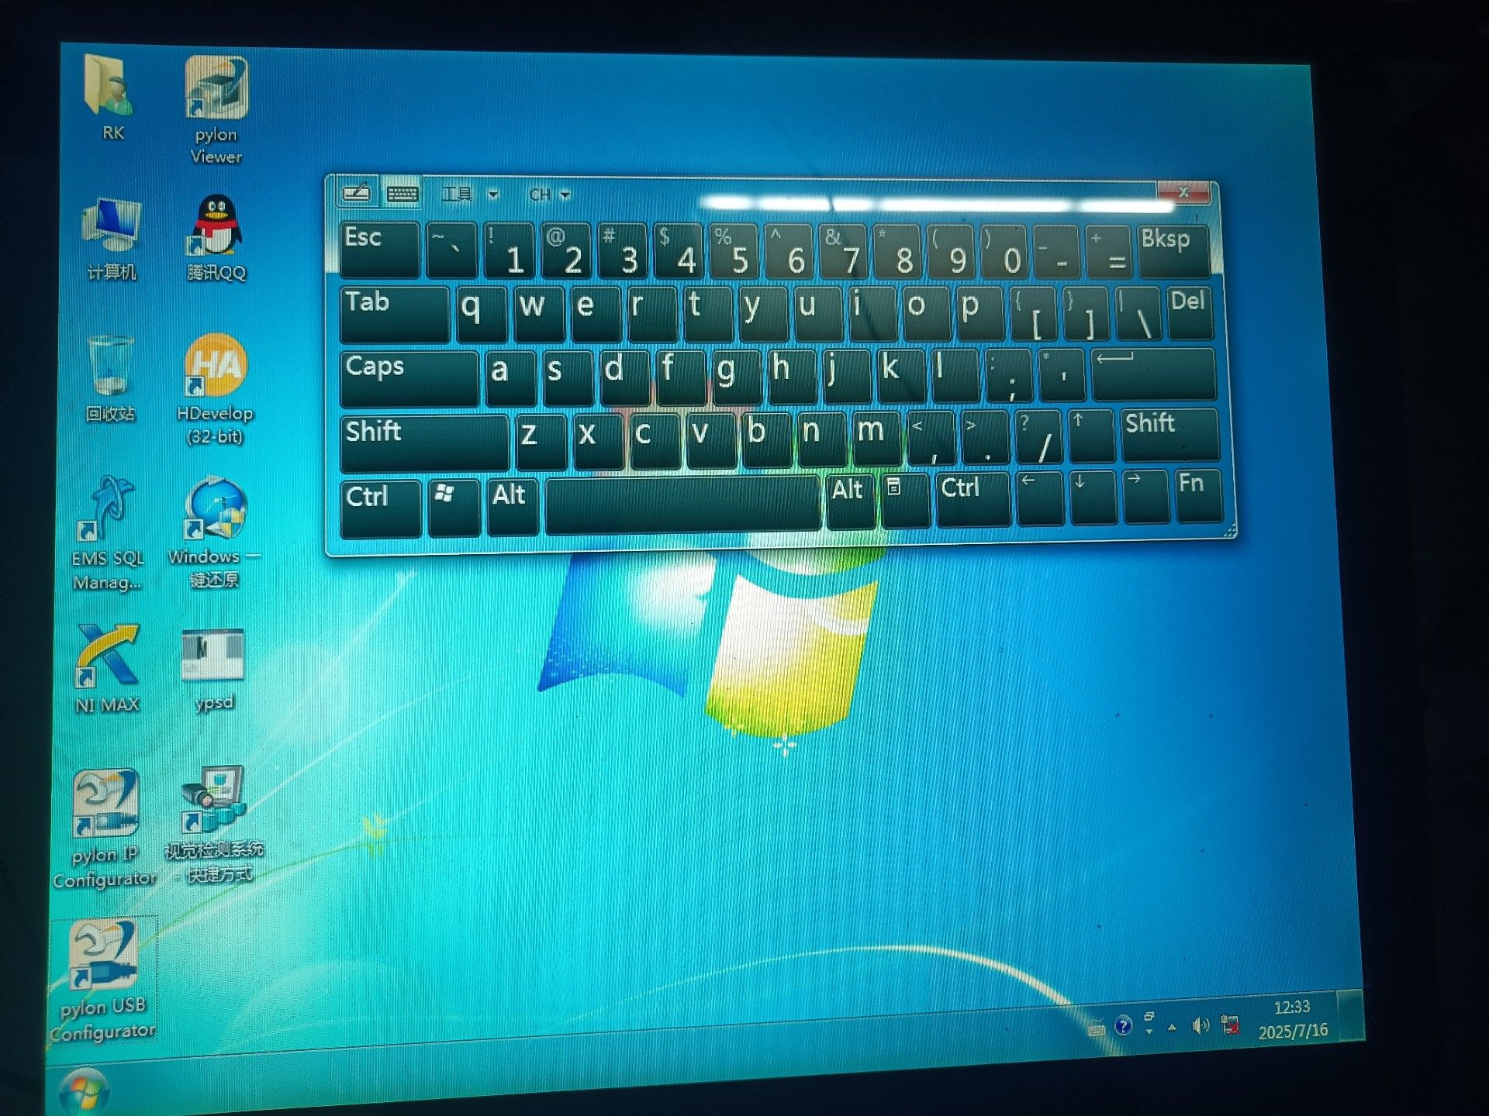
Task: Select the HDevelop (32-bit) icon
Action: [x=215, y=365]
